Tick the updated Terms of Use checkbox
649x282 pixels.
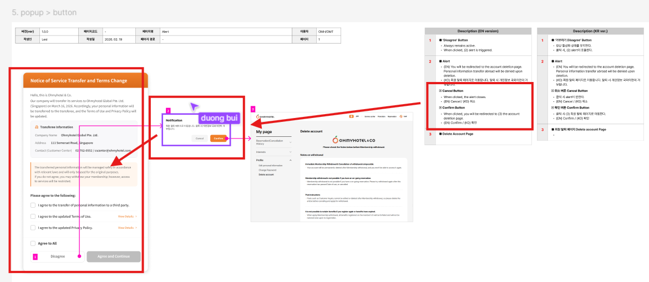click(x=33, y=216)
